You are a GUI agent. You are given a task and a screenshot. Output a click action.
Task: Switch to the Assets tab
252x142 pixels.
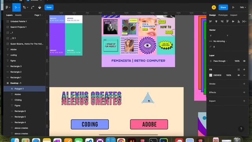click(x=18, y=15)
